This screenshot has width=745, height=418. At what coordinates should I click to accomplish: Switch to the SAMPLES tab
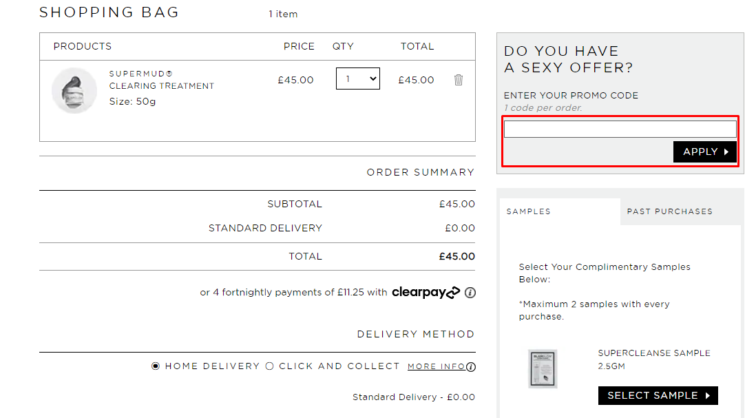(528, 211)
